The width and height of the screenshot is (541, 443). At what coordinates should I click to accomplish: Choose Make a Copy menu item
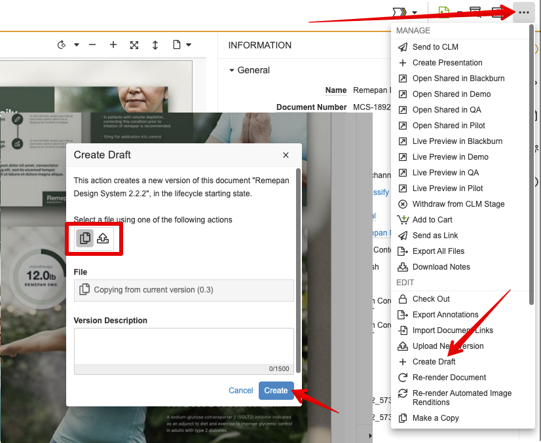click(x=436, y=418)
